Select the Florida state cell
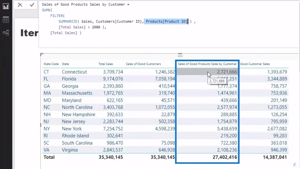The height and width of the screenshot is (169, 300). [x=69, y=79]
